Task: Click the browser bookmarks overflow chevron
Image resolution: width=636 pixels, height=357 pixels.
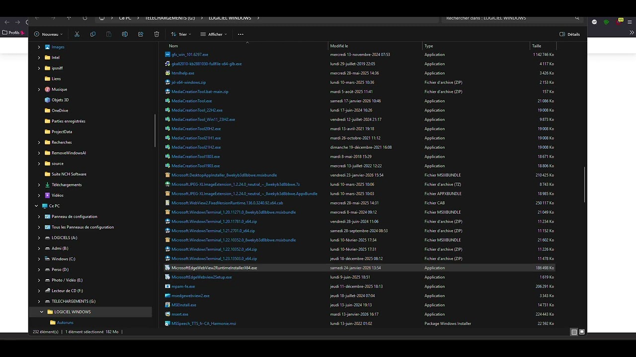Action: click(632, 33)
